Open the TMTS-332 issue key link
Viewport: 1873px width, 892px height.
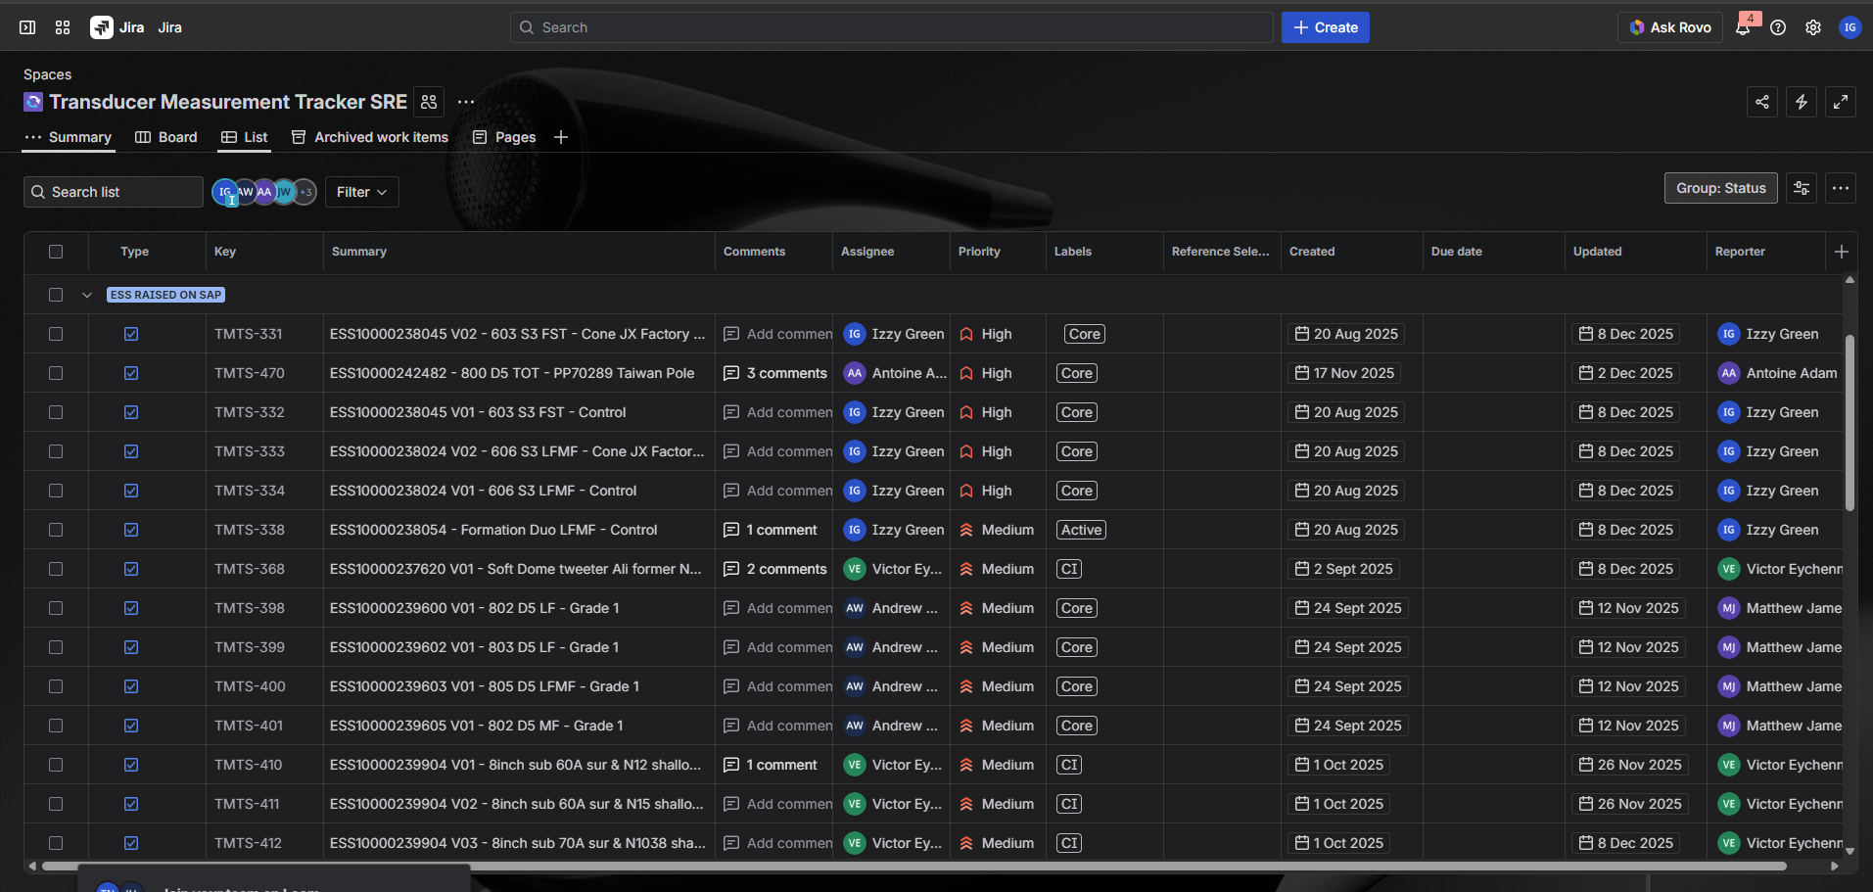pyautogui.click(x=250, y=412)
